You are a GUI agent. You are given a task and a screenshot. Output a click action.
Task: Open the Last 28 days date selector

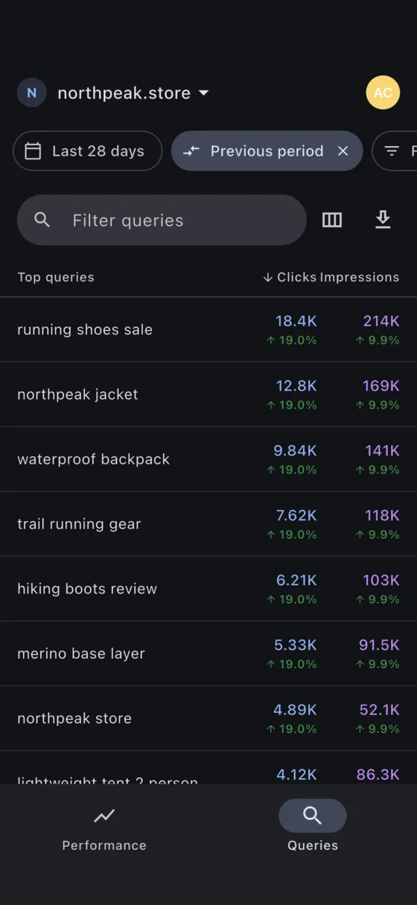click(88, 151)
